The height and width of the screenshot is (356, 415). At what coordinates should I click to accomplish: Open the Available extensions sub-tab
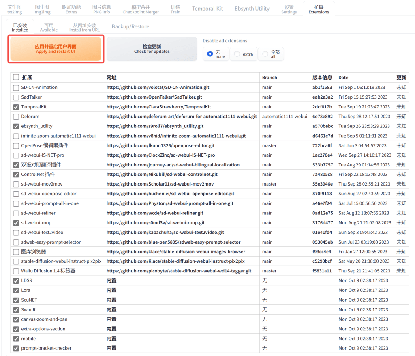(x=49, y=27)
